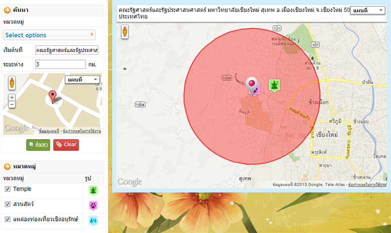The image size is (391, 233).
Task: Open the แผนที่ map type dropdown on the small map
Action: 82,79
